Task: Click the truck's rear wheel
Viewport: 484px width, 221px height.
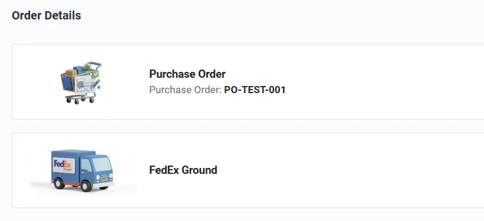Action: [60, 183]
